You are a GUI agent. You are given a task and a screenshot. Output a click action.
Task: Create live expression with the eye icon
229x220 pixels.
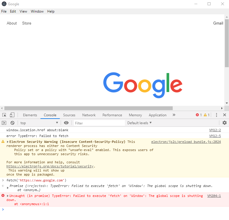coord(66,123)
